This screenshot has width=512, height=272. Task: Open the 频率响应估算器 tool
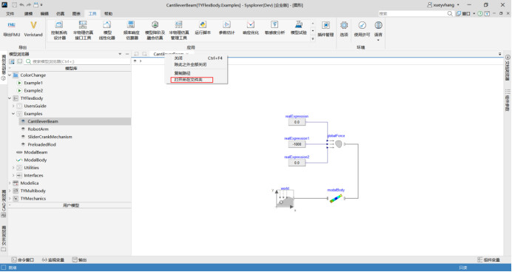pos(131,30)
